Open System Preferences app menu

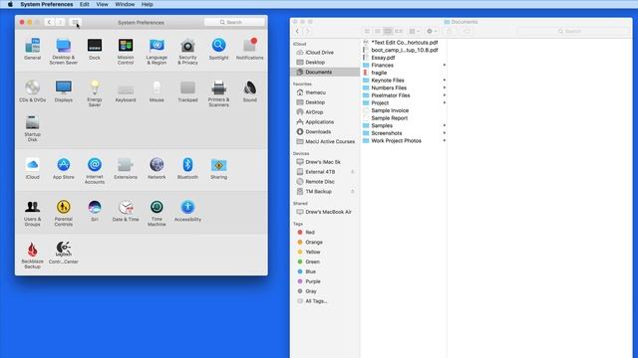[x=47, y=4]
